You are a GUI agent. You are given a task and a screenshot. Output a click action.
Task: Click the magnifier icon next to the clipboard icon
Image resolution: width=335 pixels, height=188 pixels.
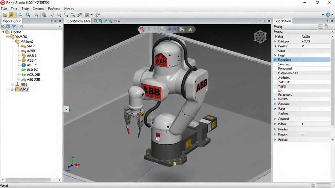point(36,15)
